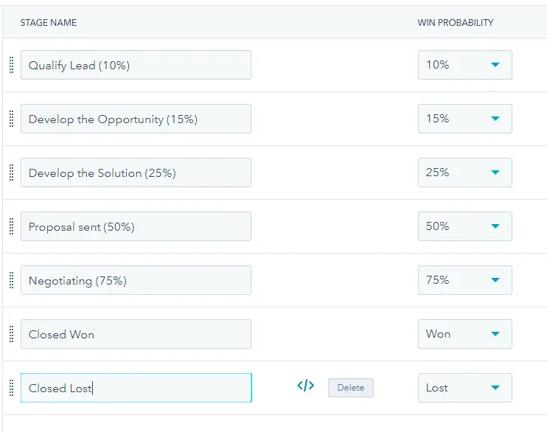The image size is (547, 432).
Task: Click the Qualify Lead (10%) name field
Action: [x=136, y=65]
